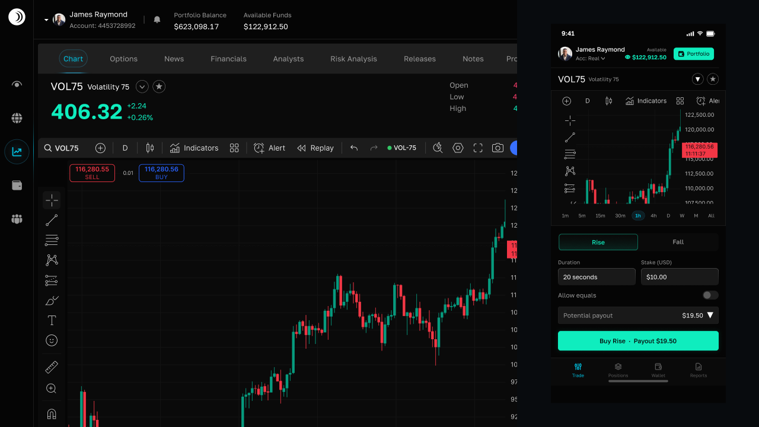Open the Financials tab

pyautogui.click(x=228, y=59)
